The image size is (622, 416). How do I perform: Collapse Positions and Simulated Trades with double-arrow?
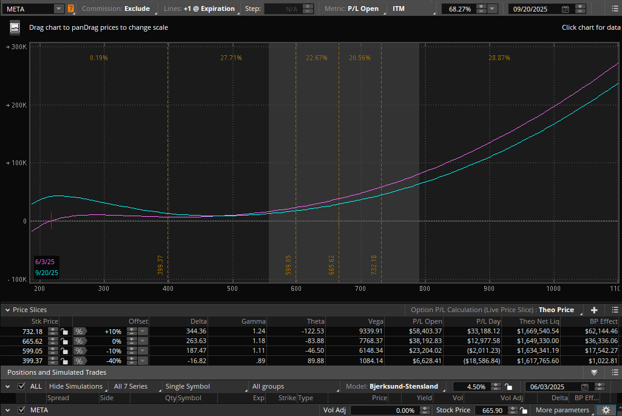point(594,372)
